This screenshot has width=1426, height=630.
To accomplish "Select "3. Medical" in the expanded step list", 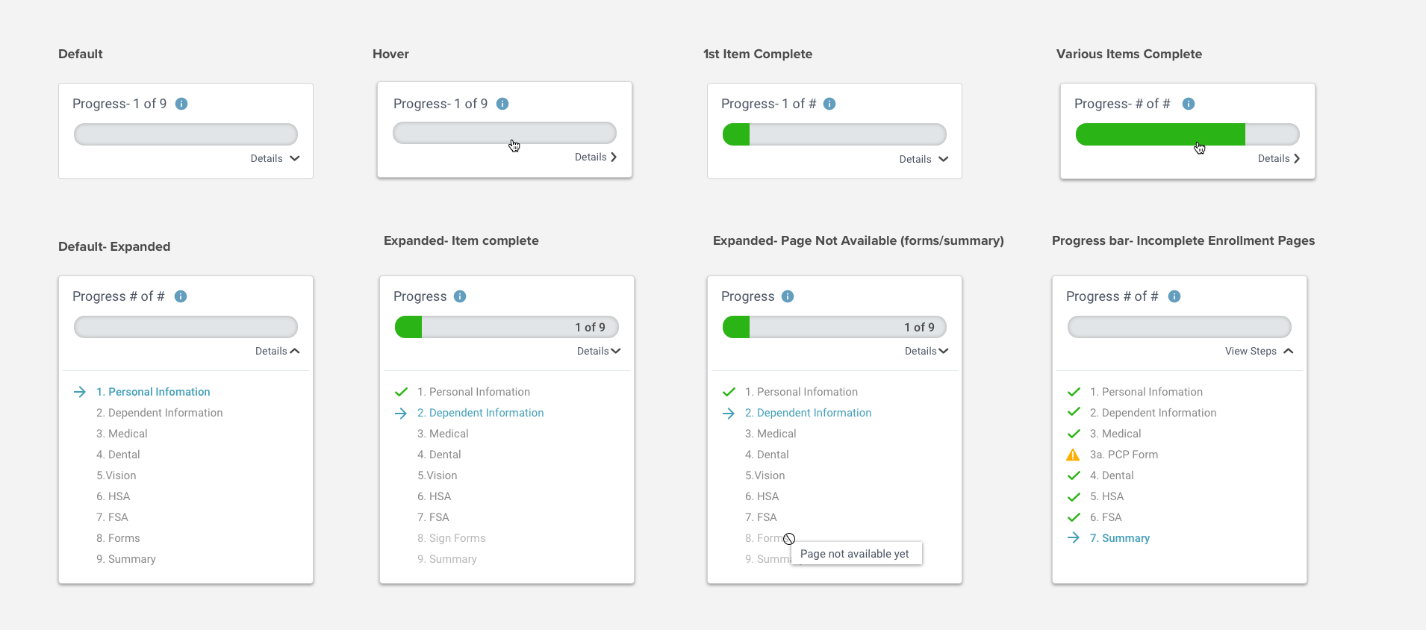I will [442, 434].
